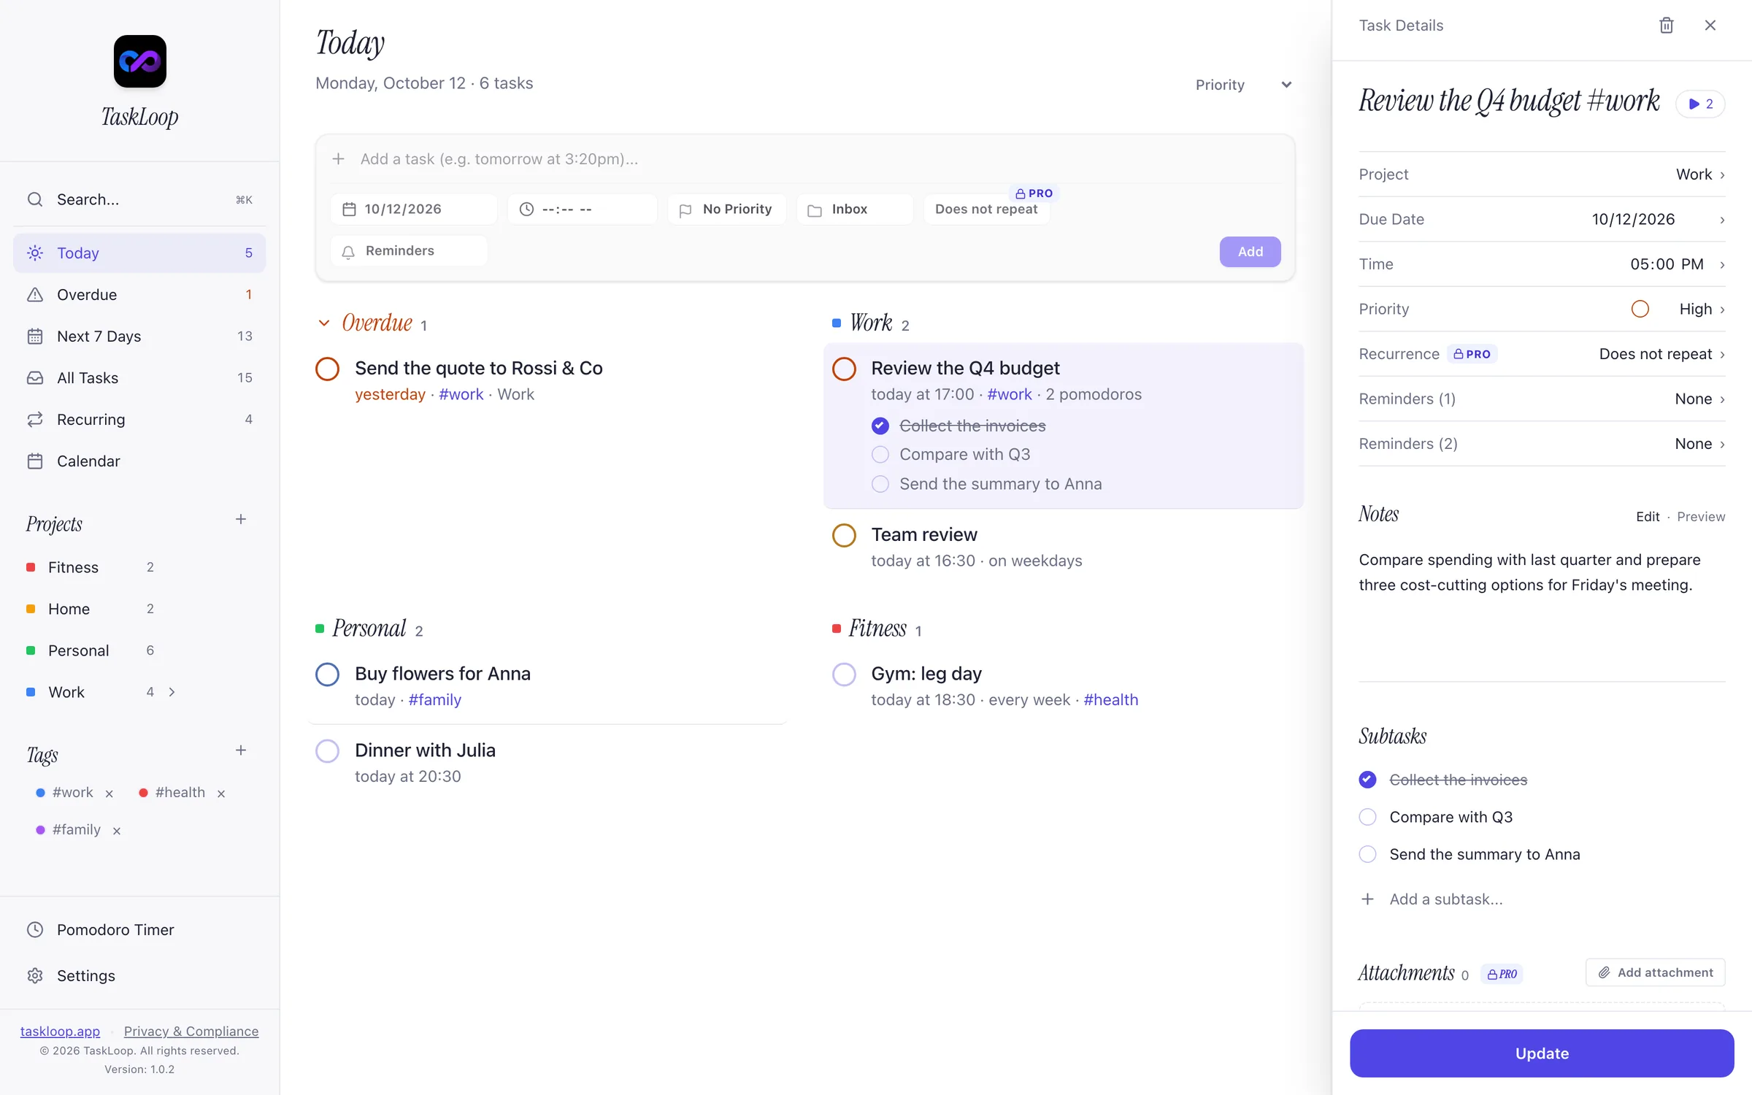
Task: Add a new tag with plus icon
Action: coord(241,750)
